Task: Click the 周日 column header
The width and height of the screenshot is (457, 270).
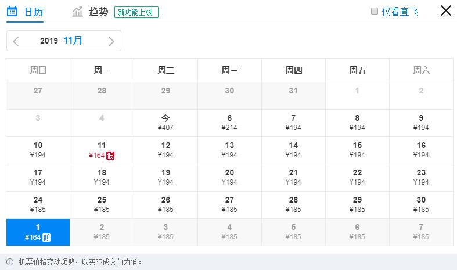Action: coord(38,70)
